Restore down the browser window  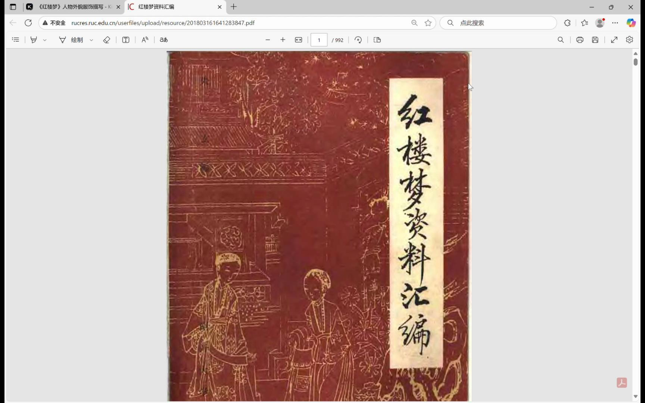611,7
